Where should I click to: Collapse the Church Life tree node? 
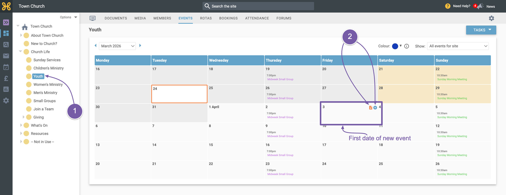pyautogui.click(x=20, y=52)
